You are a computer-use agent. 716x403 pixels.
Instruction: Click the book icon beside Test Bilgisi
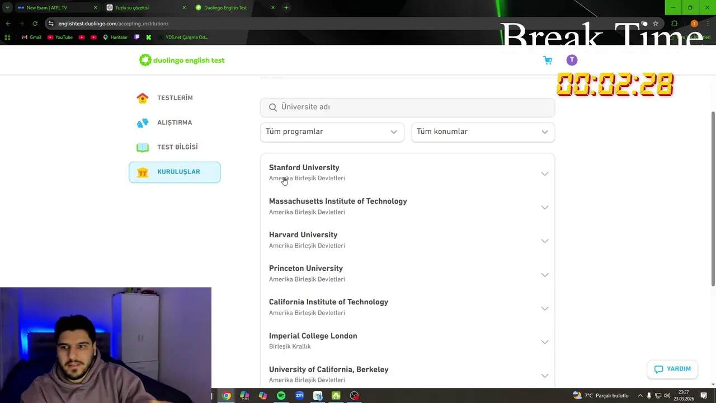pyautogui.click(x=143, y=147)
